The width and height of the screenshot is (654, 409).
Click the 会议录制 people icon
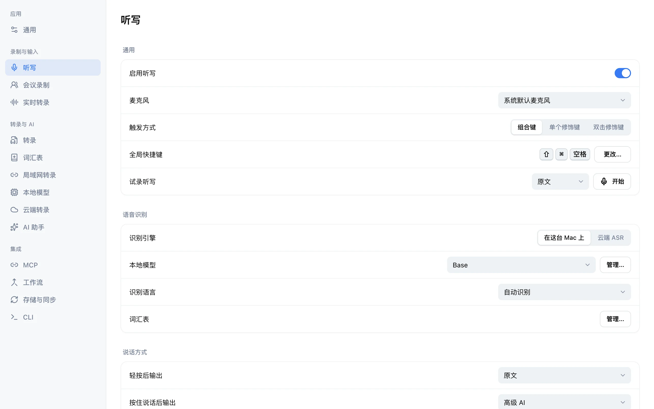14,85
